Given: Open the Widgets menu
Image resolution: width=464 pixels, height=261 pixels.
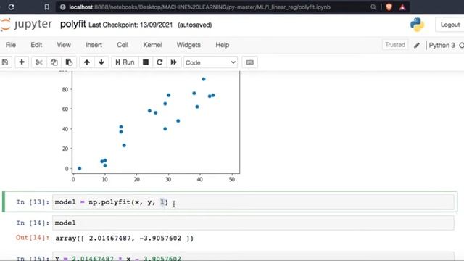Looking at the screenshot, I should 188,45.
